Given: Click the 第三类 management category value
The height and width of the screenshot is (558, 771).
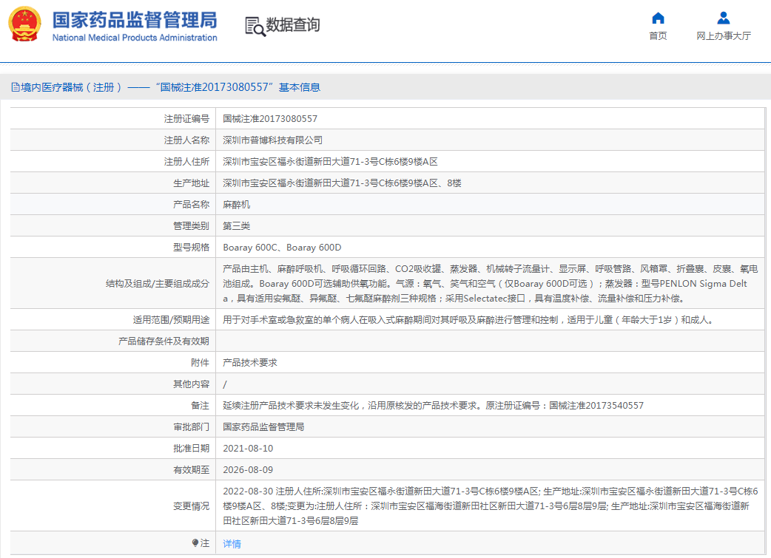Looking at the screenshot, I should tap(237, 226).
